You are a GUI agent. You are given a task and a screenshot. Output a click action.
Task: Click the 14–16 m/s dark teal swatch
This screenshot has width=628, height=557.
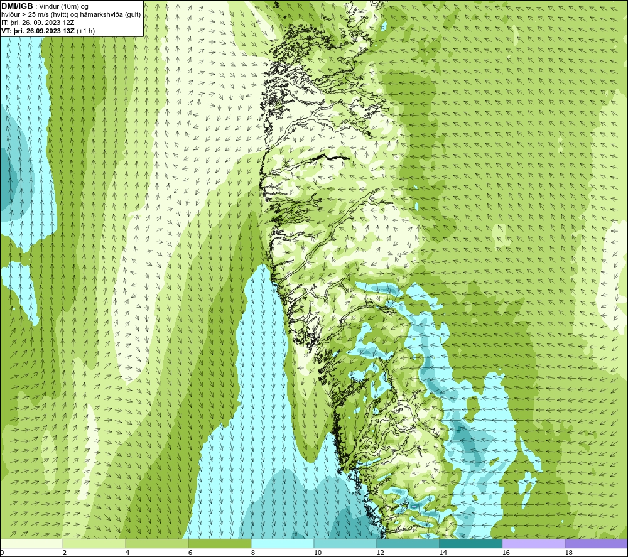470,543
